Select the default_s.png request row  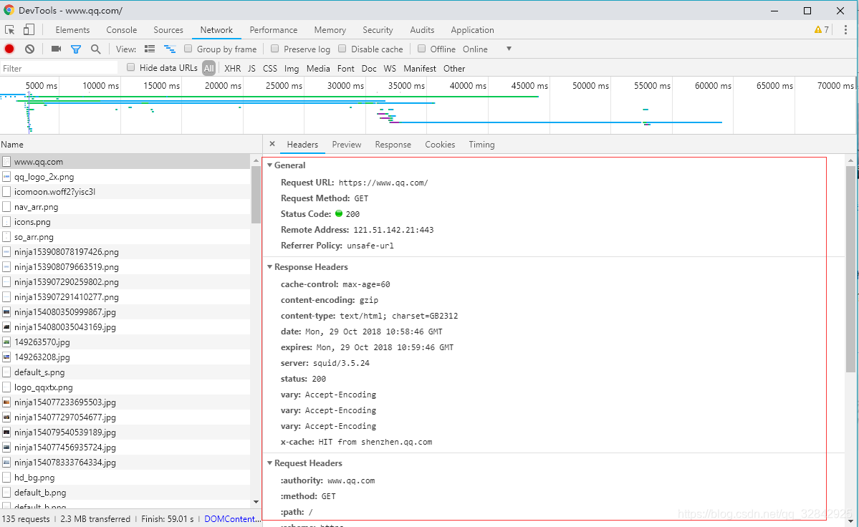[x=125, y=372]
